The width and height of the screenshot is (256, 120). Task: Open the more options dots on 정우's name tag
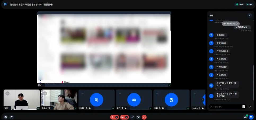point(10,108)
